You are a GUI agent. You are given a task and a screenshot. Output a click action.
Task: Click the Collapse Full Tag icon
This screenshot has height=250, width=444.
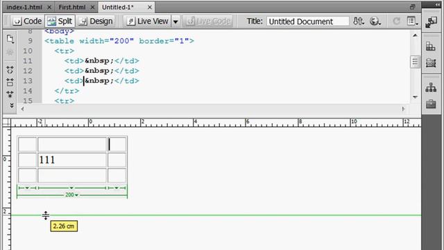10,69
